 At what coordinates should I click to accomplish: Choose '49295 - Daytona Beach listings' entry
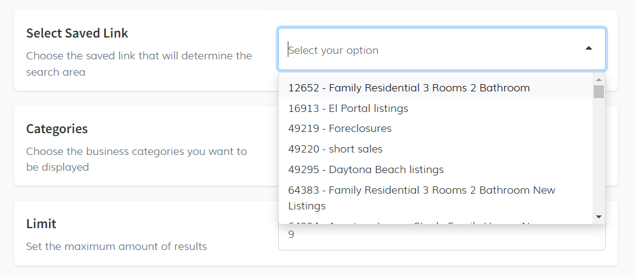click(x=366, y=169)
